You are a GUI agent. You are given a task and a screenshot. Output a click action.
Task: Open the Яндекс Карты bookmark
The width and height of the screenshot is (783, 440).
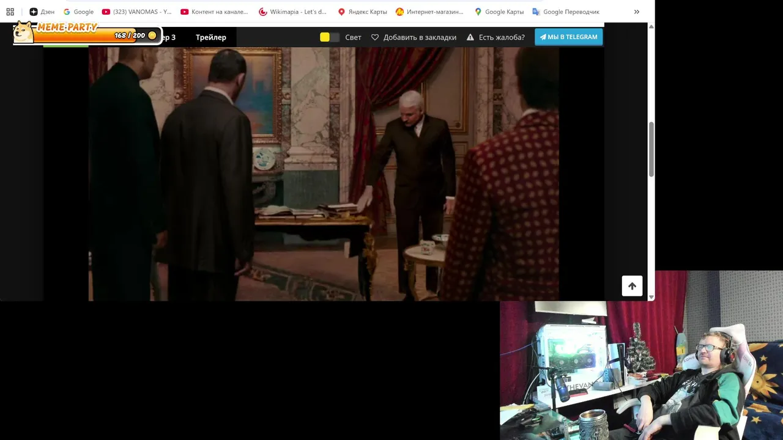pyautogui.click(x=362, y=12)
